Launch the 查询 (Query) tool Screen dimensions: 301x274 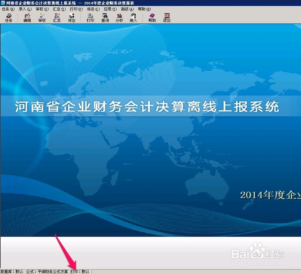105,17
